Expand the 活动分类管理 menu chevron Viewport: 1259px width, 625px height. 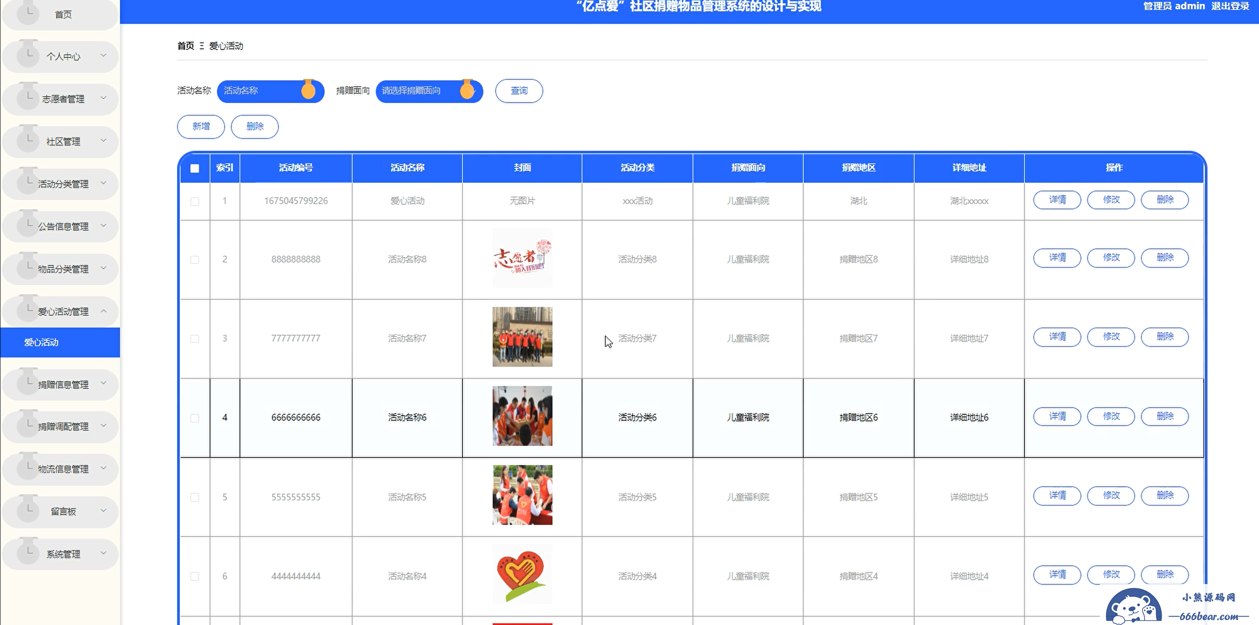point(104,183)
